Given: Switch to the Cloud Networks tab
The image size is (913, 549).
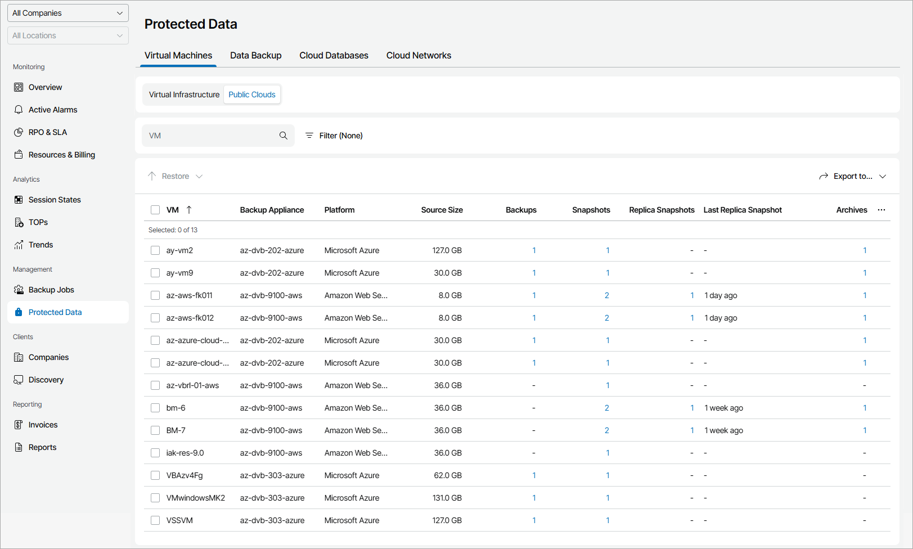Looking at the screenshot, I should click(x=419, y=55).
